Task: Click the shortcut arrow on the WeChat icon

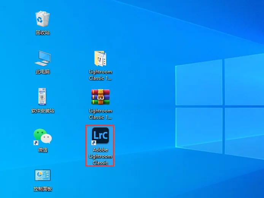Action: [36, 143]
